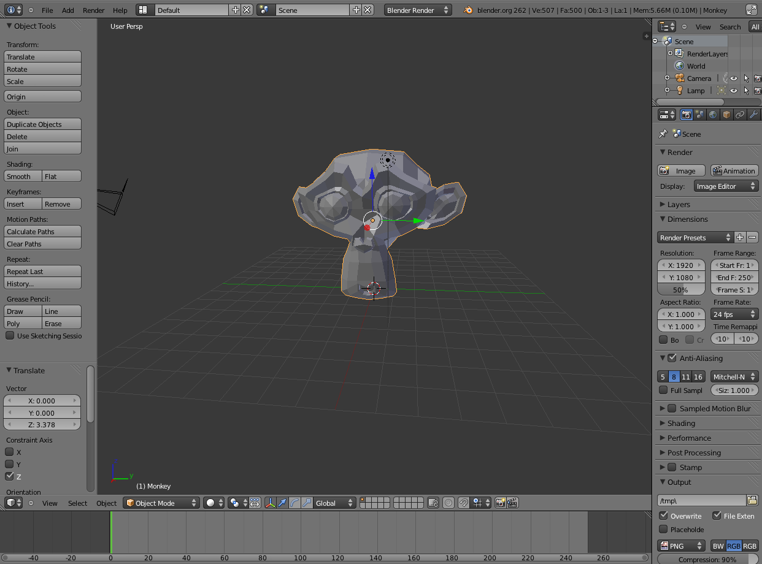Open the Add menu
The height and width of the screenshot is (564, 762).
click(x=68, y=10)
